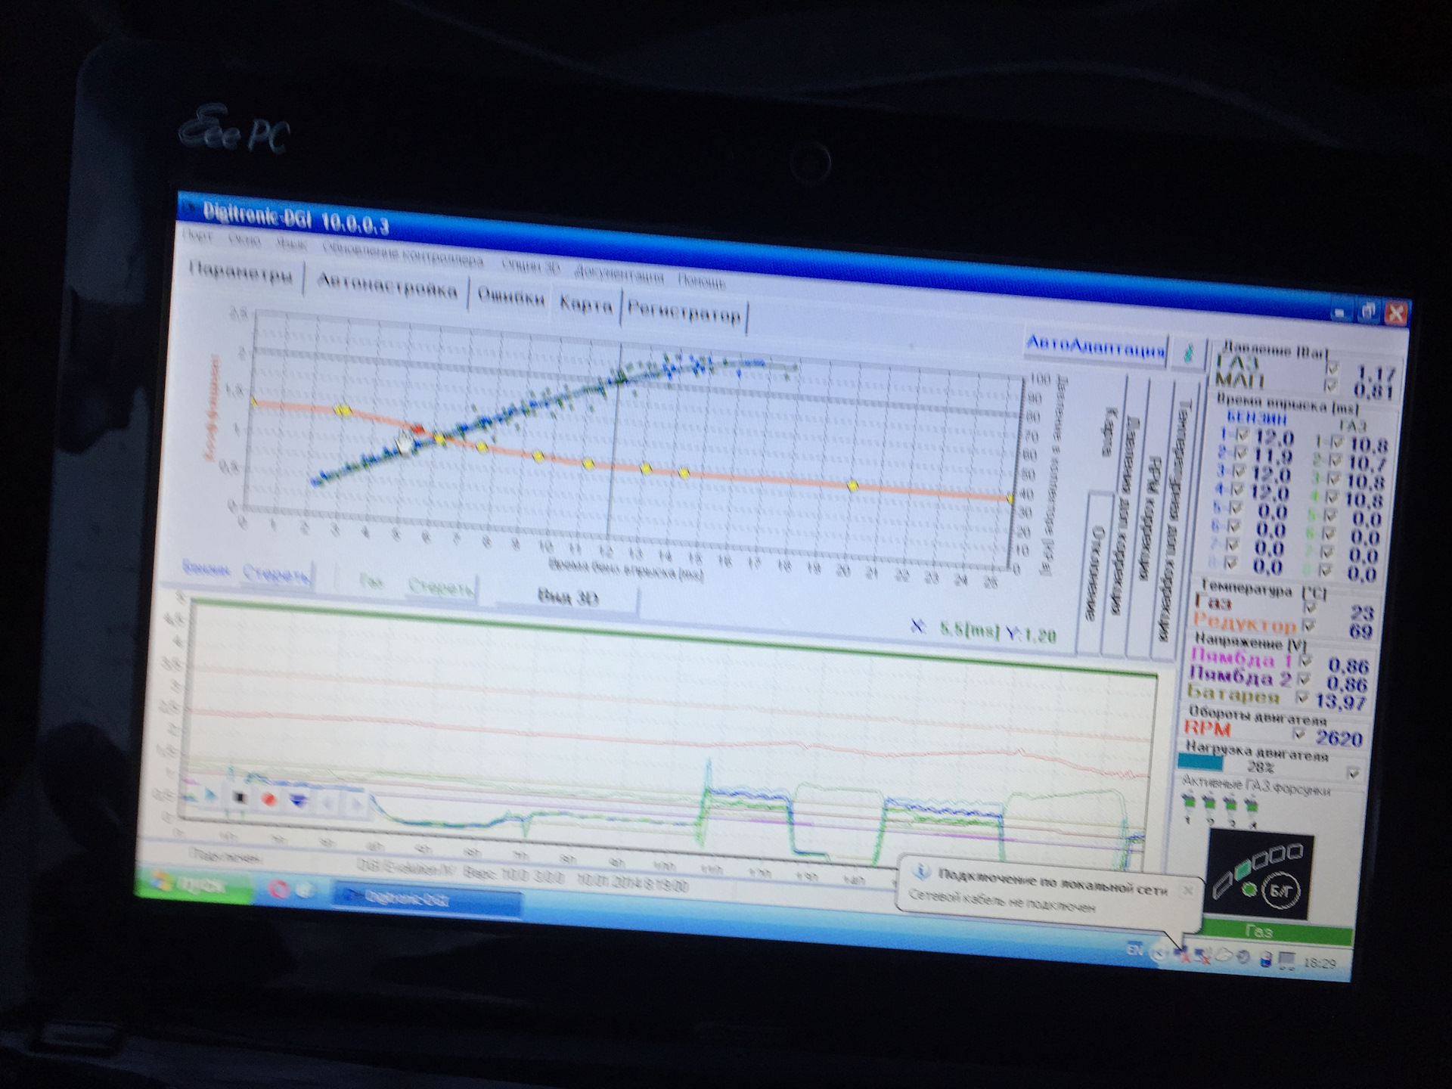
Task: Open the Обновление контроллера menu
Action: (x=402, y=255)
